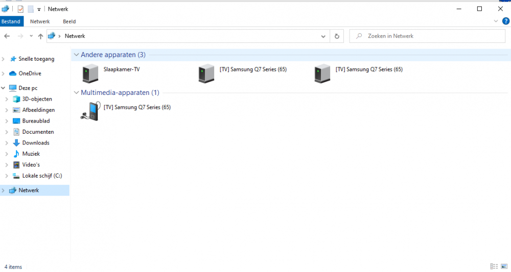
Task: Open the Beeld ribbon tab
Action: click(69, 21)
